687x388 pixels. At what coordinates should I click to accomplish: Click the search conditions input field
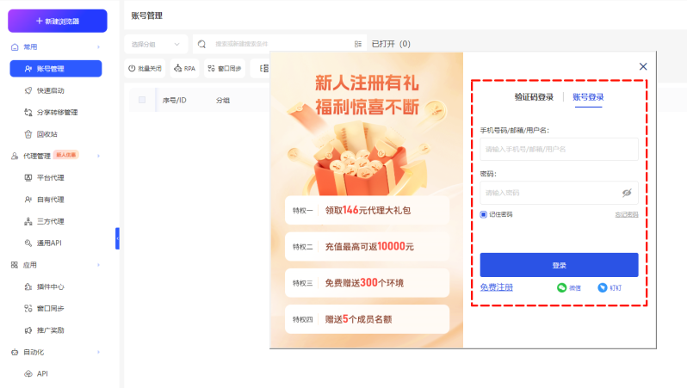tap(281, 44)
